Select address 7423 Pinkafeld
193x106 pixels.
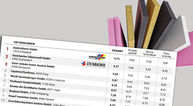pyautogui.click(x=22, y=52)
